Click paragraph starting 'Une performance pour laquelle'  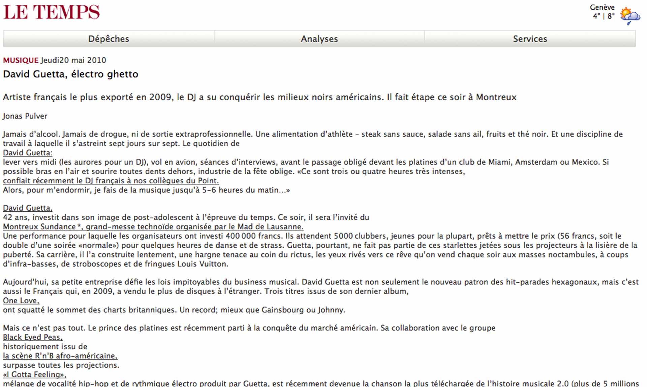tap(320, 250)
